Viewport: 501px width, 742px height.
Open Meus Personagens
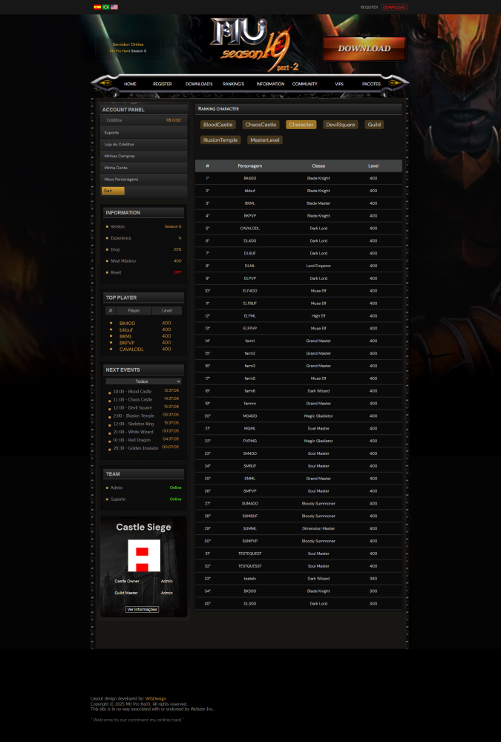coord(144,180)
